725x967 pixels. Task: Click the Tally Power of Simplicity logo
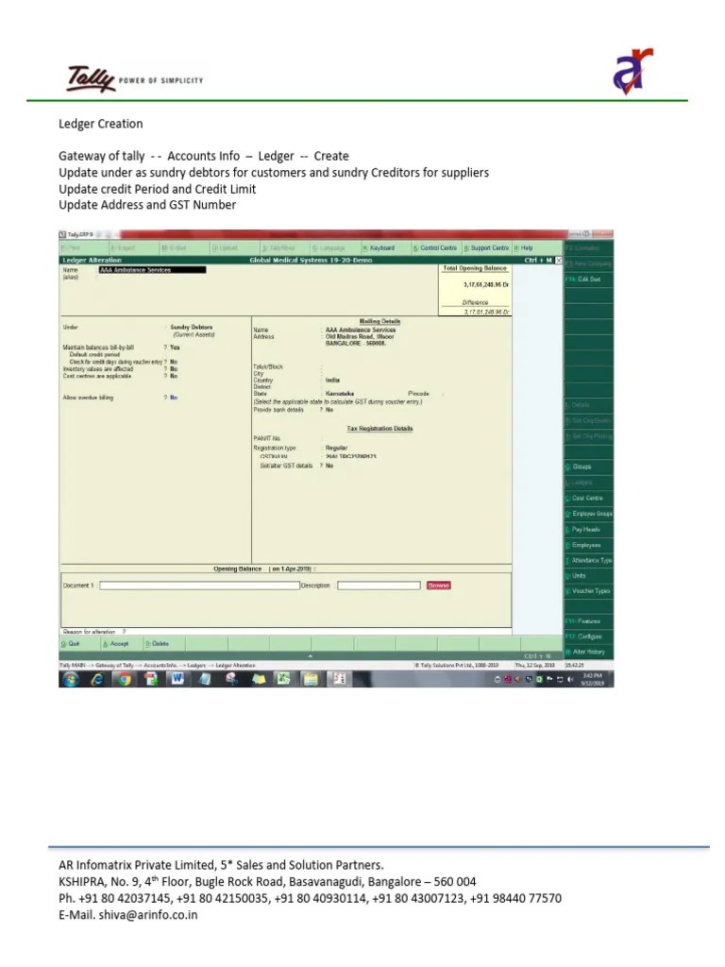pos(135,78)
